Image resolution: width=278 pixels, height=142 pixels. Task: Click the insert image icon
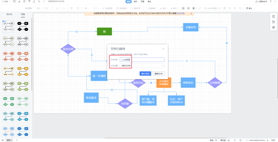tap(188, 8)
